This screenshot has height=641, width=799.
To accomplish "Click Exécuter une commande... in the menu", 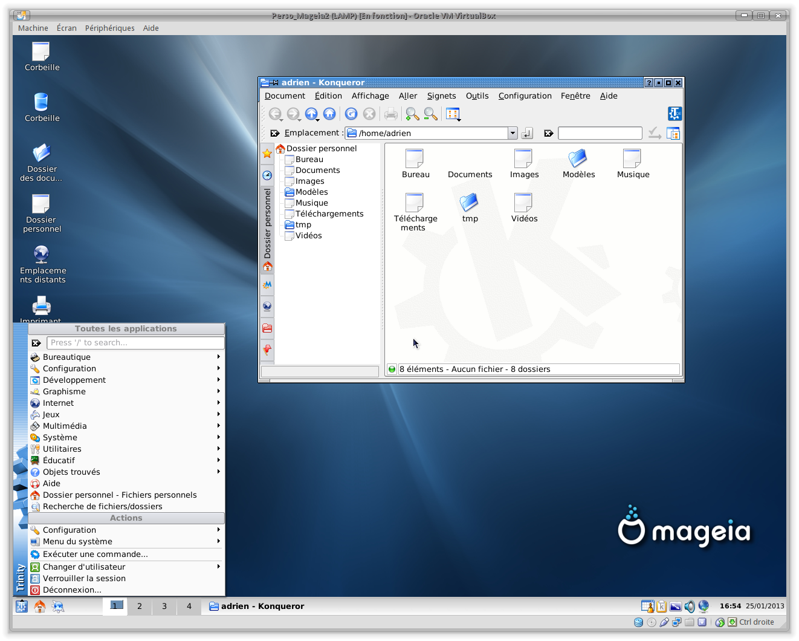I will tap(126, 555).
